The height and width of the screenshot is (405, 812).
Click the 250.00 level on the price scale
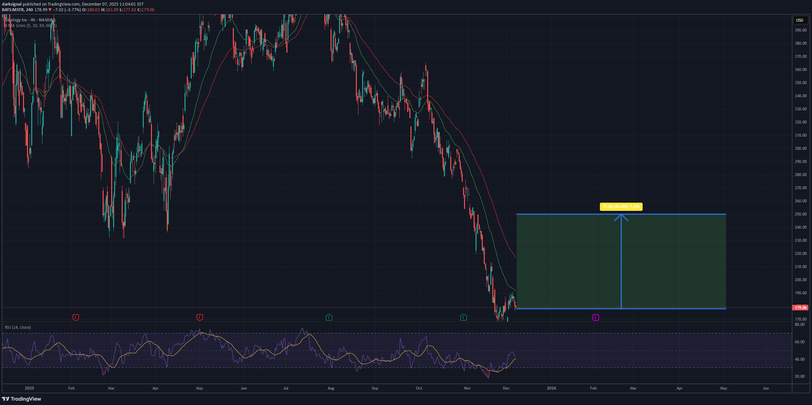pos(800,214)
